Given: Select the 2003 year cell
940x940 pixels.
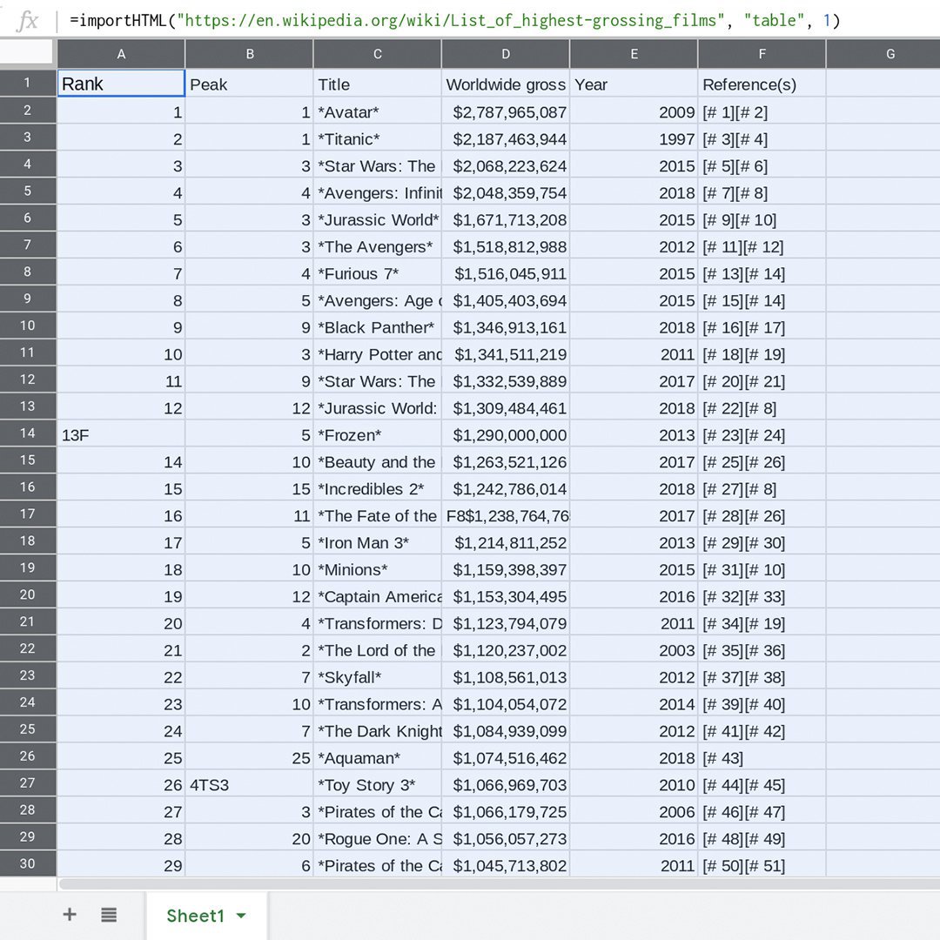Looking at the screenshot, I should (x=634, y=650).
